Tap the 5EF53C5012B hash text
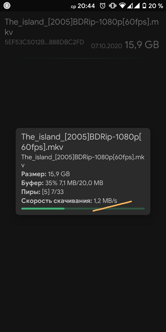The width and height of the screenshot is (166, 332). click(x=44, y=42)
